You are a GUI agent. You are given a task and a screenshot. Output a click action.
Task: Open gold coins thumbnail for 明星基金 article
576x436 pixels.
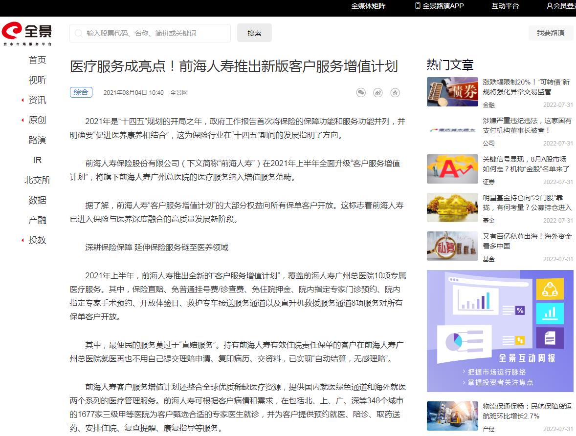tap(452, 207)
